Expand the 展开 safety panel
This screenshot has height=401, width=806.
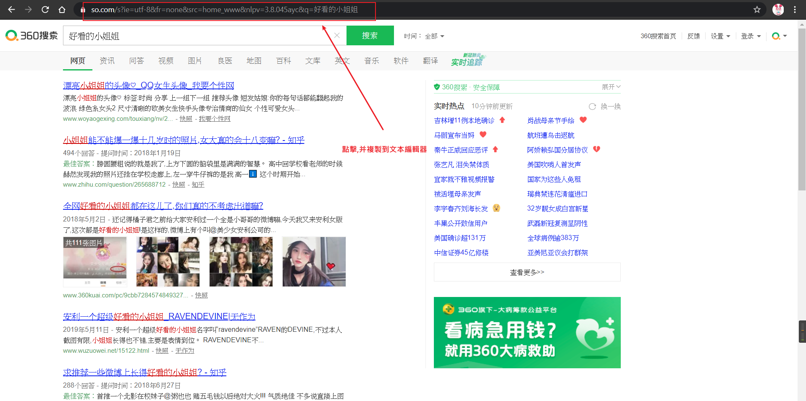click(611, 87)
